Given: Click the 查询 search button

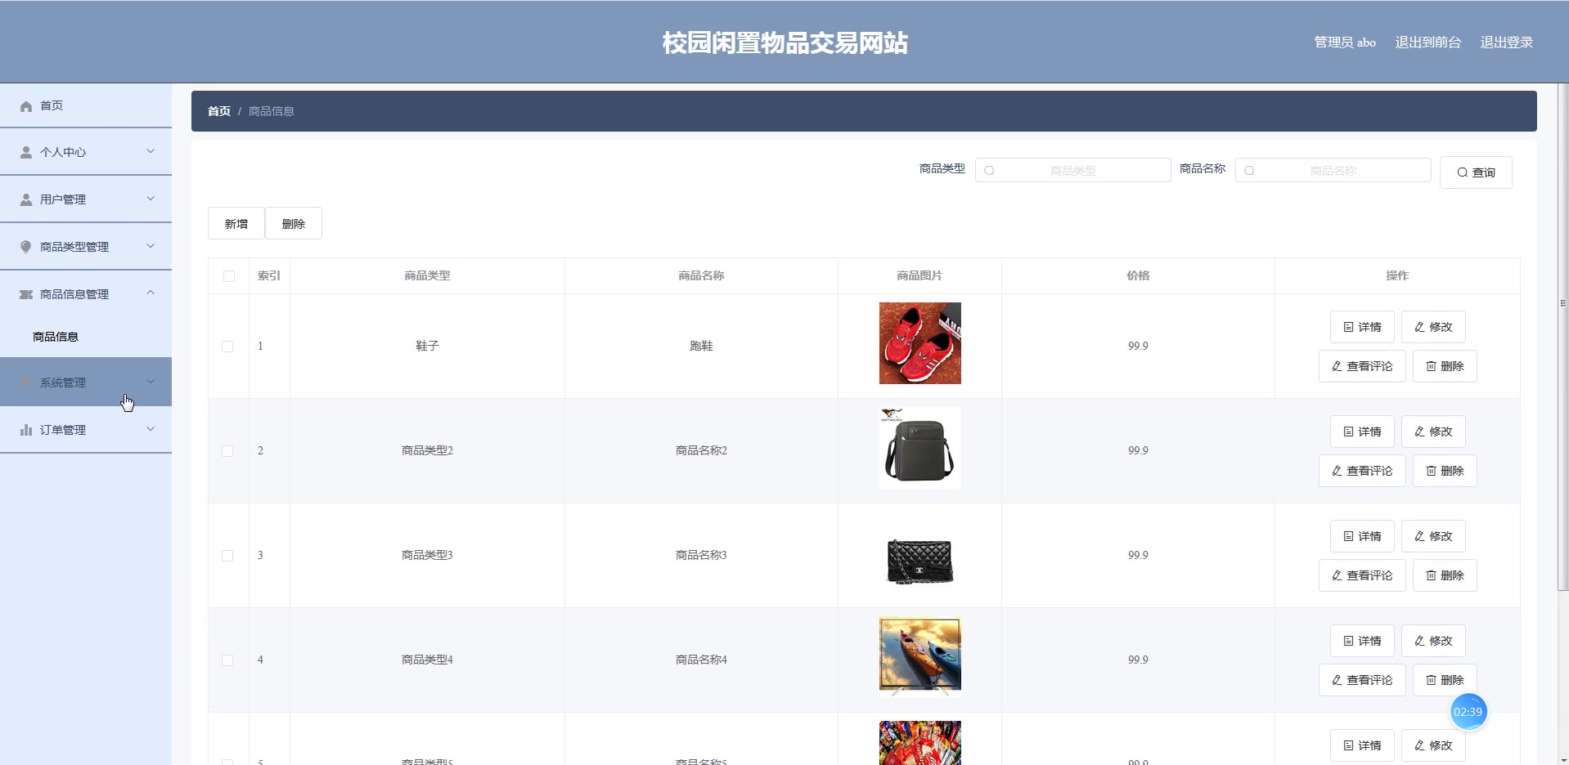Looking at the screenshot, I should (x=1476, y=172).
